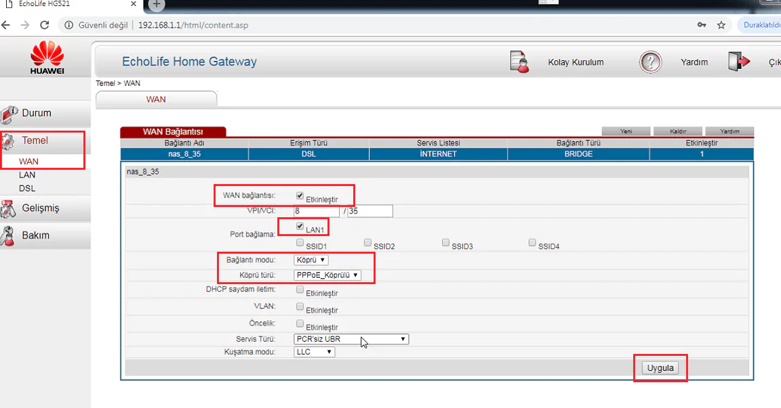Open Yardım via the question mark icon
Image resolution: width=781 pixels, height=408 pixels.
click(650, 62)
